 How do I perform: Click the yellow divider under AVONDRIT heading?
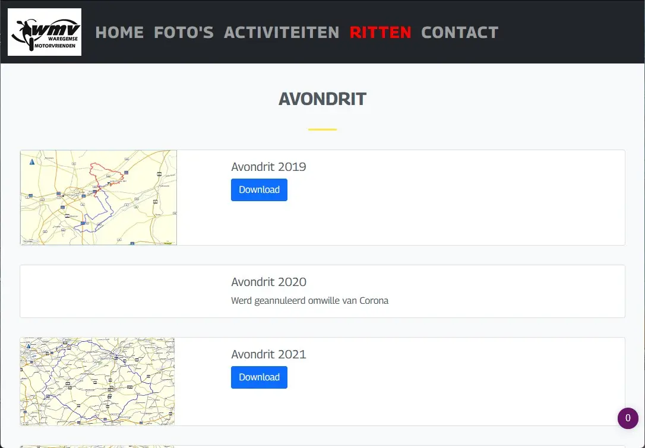pyautogui.click(x=322, y=129)
